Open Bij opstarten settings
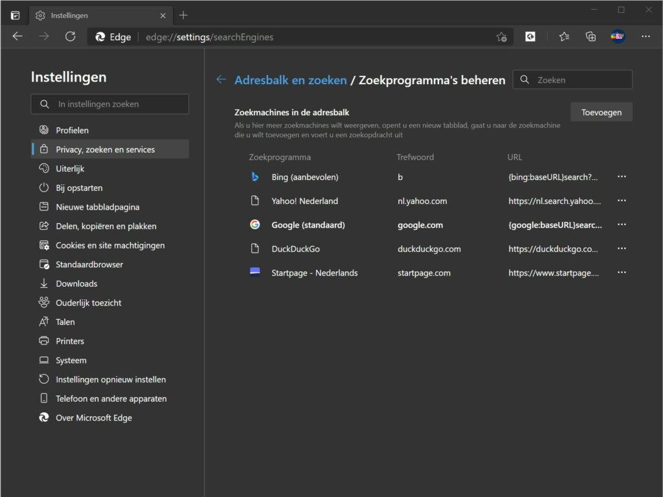 tap(110, 188)
